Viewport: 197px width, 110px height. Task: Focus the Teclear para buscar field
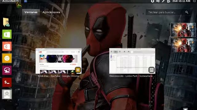[x=168, y=12]
